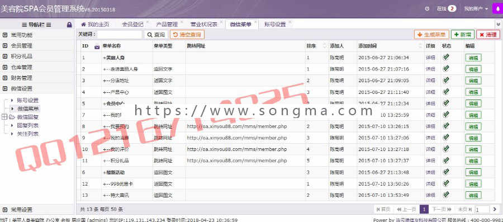Click current page number 1

(x=424, y=210)
